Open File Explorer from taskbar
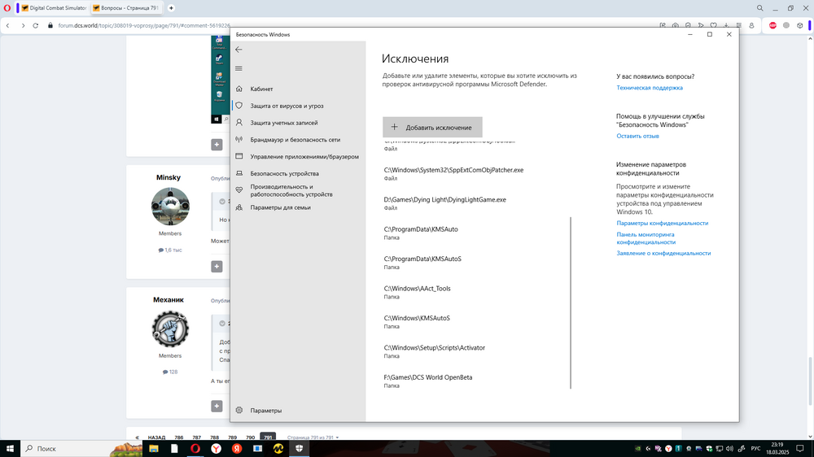Viewport: 814px width, 457px height. coord(154,448)
